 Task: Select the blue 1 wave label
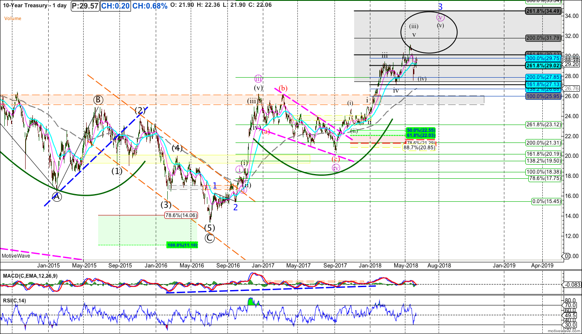215,186
